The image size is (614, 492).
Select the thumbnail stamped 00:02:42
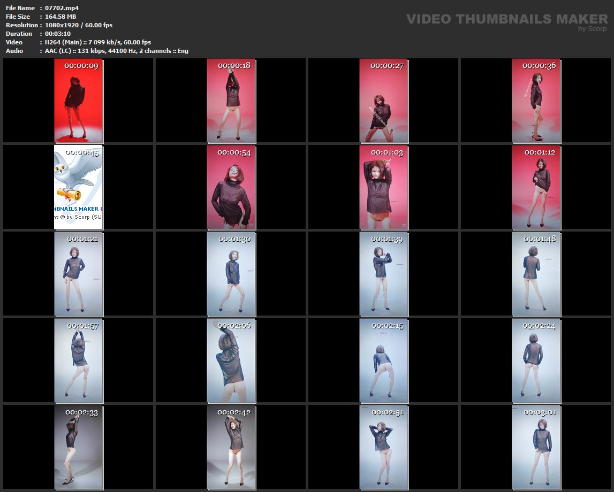[231, 448]
